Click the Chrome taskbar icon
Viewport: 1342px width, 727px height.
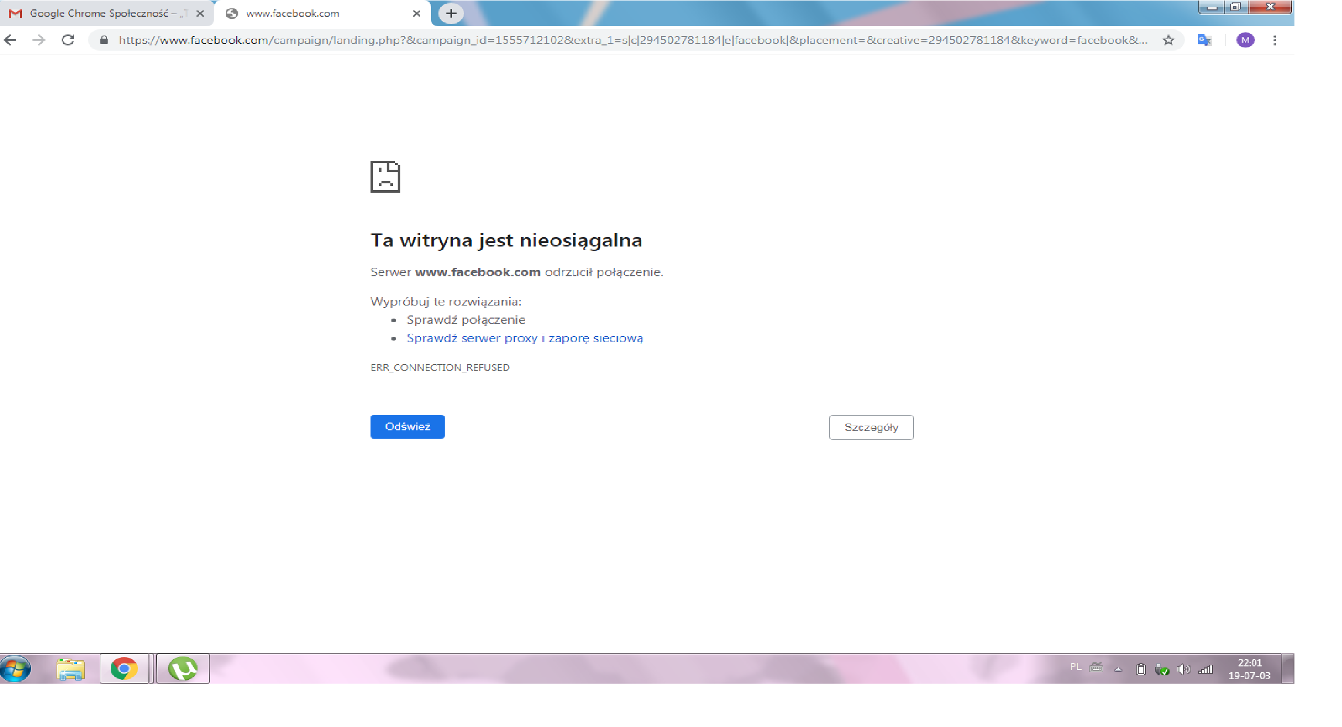[124, 669]
